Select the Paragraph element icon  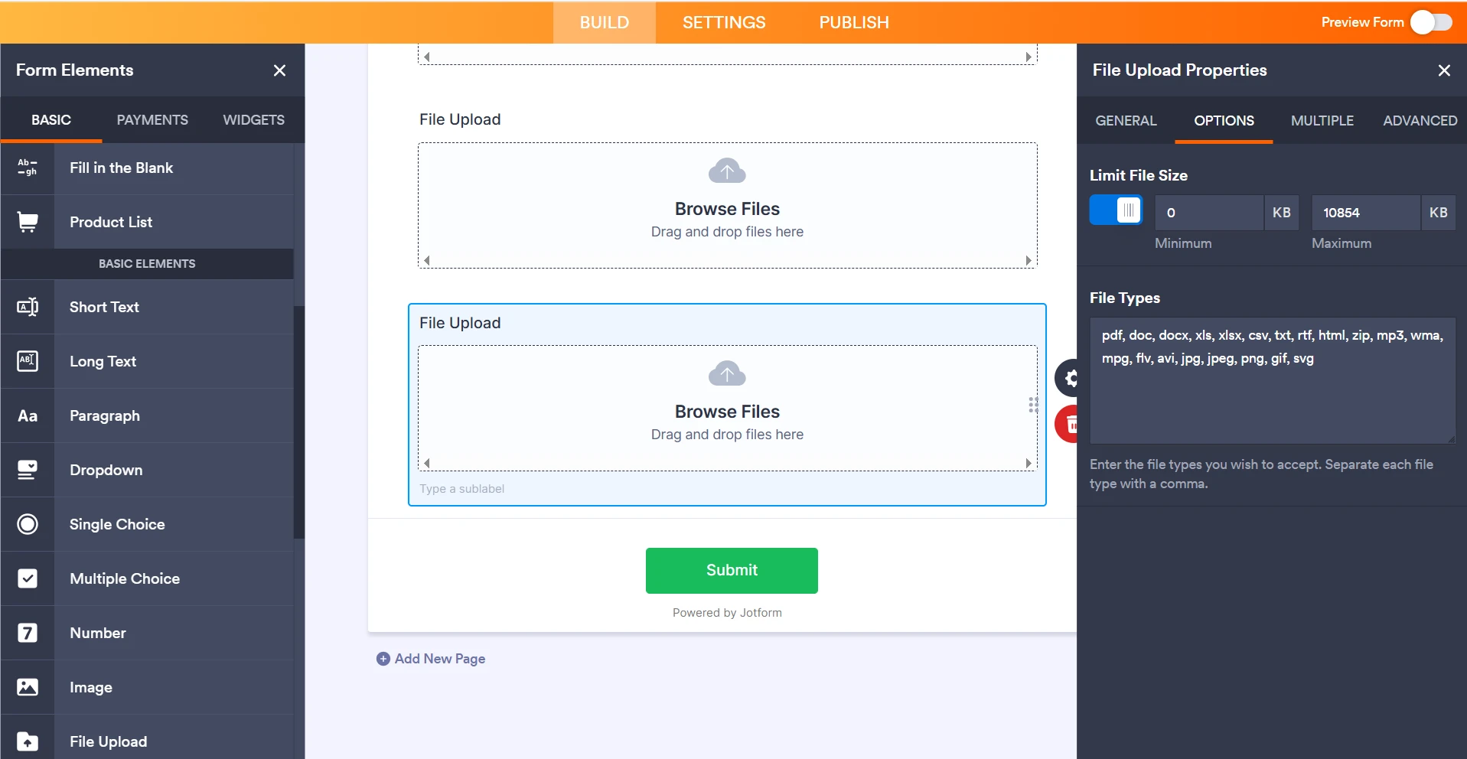pos(28,415)
